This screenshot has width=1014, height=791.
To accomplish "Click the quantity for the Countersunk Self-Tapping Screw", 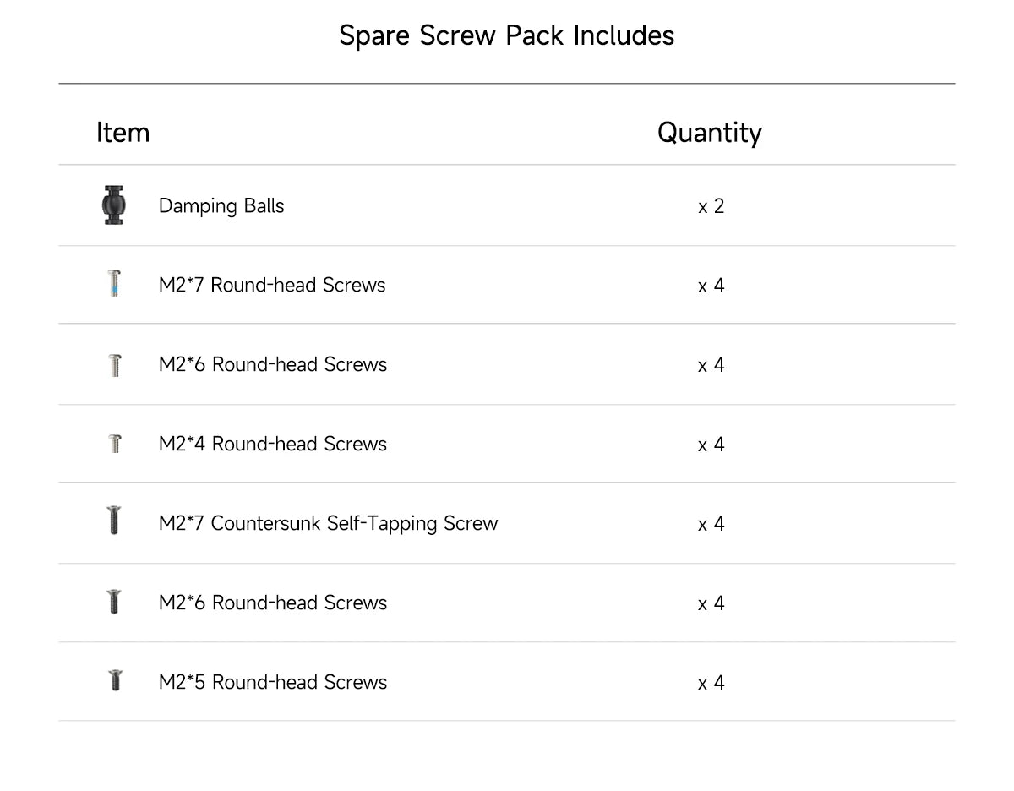I will click(711, 524).
